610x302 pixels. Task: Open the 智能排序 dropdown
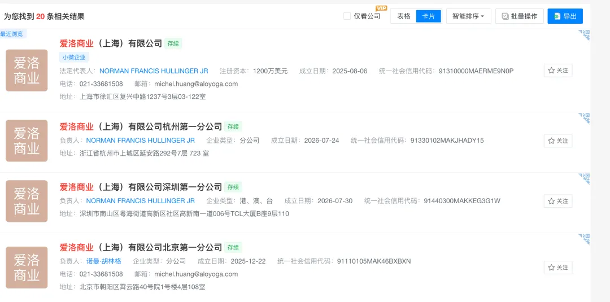(x=468, y=16)
